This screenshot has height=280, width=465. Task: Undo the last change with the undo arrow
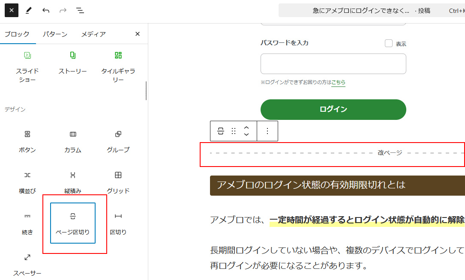pyautogui.click(x=46, y=10)
